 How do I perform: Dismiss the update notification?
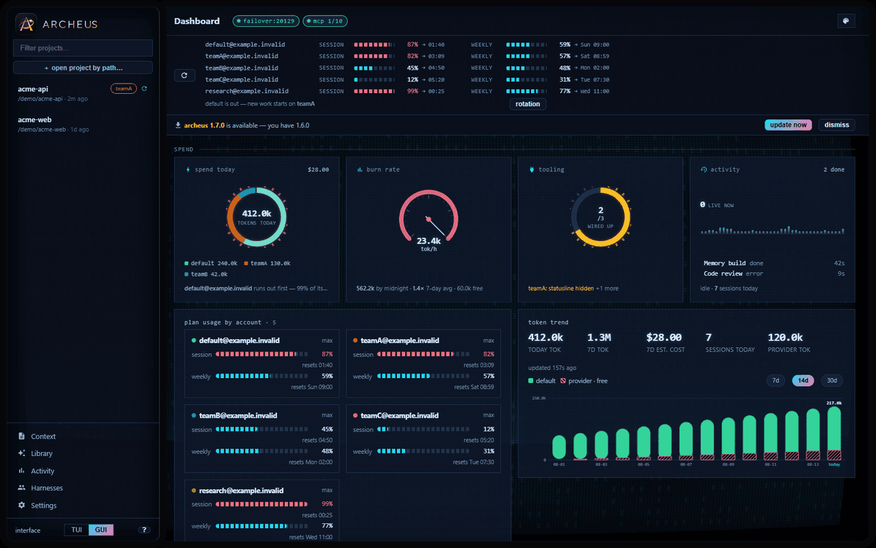click(x=836, y=125)
